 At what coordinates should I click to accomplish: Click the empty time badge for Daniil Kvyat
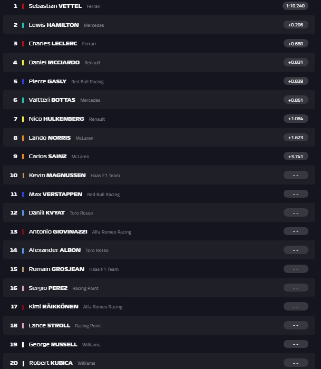pyautogui.click(x=296, y=213)
